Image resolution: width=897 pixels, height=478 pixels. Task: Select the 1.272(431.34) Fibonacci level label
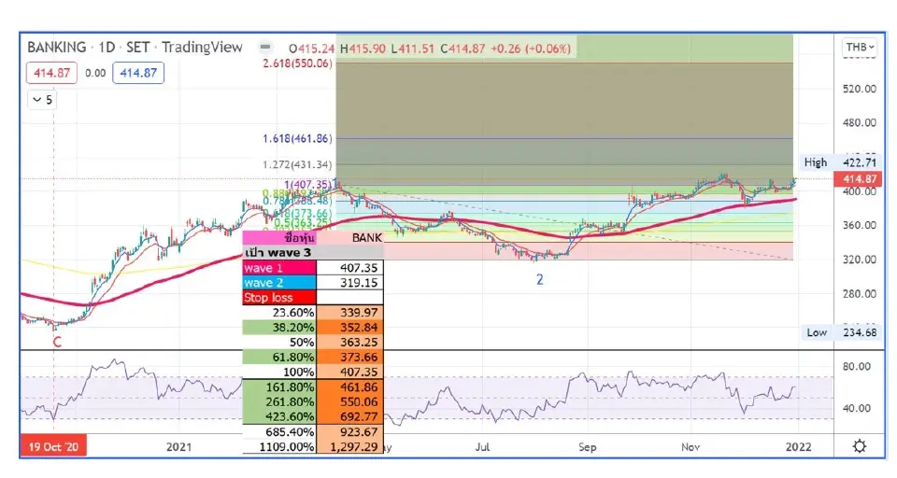tap(297, 164)
